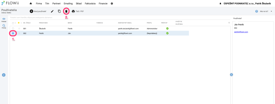Click Ján Petrík name in side panel

coord(239,25)
